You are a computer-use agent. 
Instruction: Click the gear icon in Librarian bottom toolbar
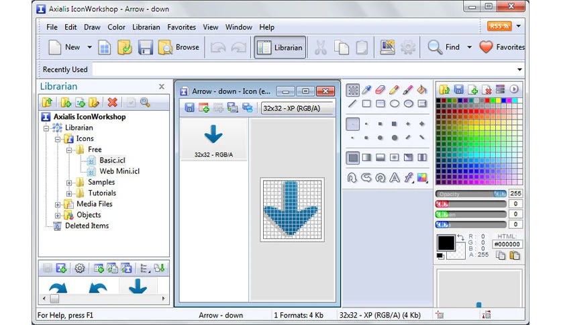(x=79, y=268)
